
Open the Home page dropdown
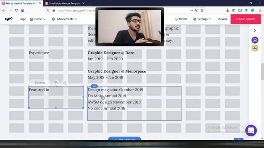pyautogui.click(x=38, y=19)
